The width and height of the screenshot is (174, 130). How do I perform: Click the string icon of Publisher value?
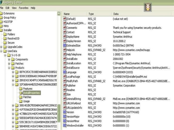[65, 85]
